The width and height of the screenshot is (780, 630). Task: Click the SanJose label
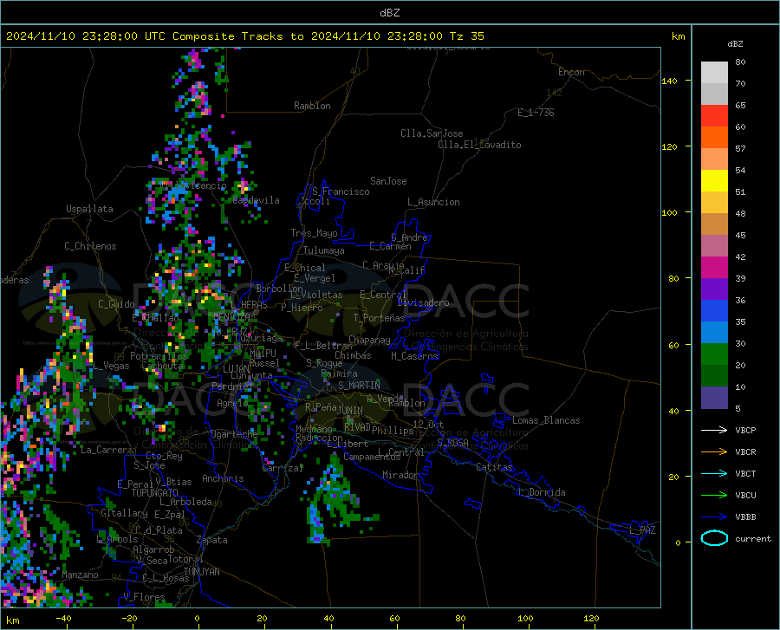(388, 181)
